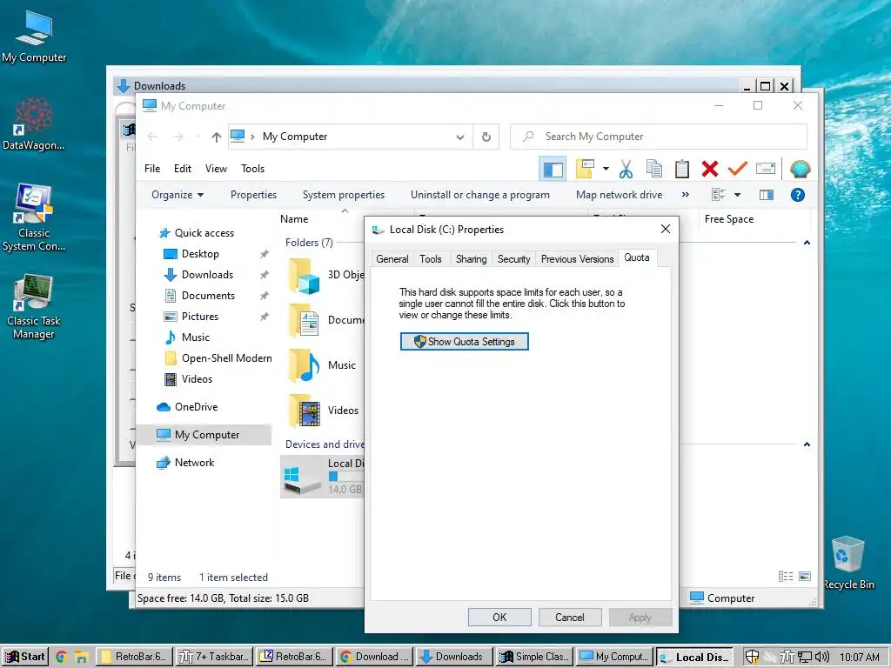Viewport: 891px width, 668px height.
Task: Open the Start button
Action: tap(25, 657)
